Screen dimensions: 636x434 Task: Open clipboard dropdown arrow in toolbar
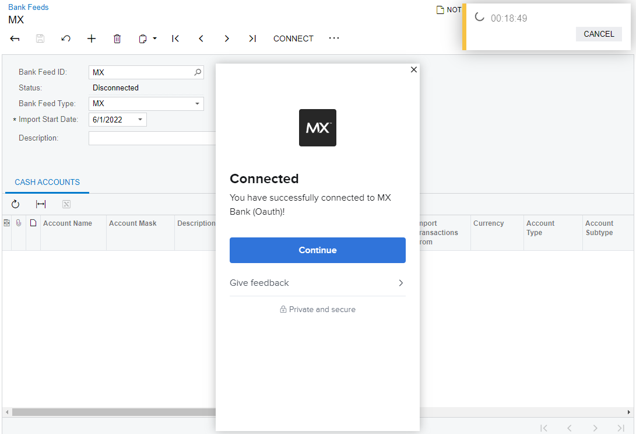pos(154,38)
